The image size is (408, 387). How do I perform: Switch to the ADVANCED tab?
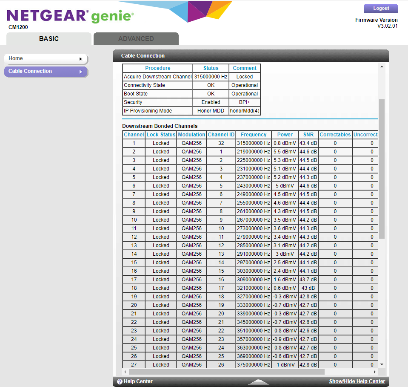tap(136, 39)
